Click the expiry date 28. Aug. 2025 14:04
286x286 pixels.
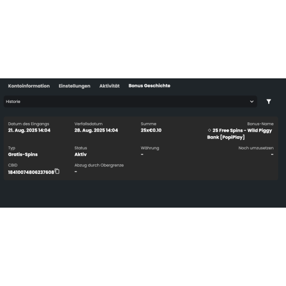[96, 130]
